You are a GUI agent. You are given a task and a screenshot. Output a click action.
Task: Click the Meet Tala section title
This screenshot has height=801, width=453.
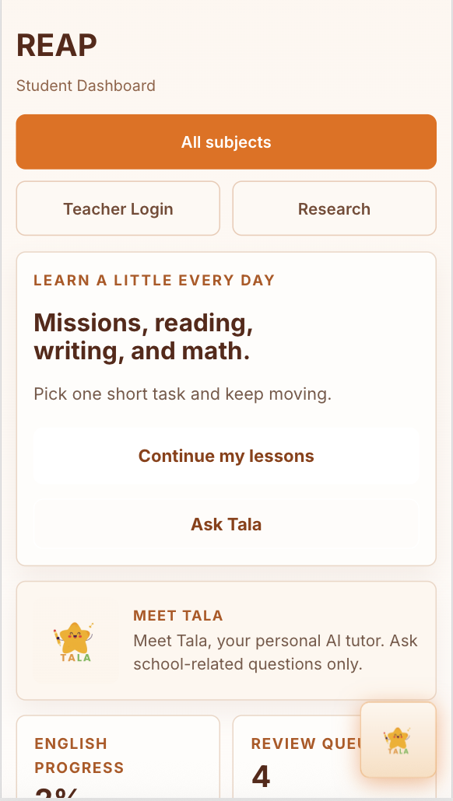pyautogui.click(x=177, y=615)
